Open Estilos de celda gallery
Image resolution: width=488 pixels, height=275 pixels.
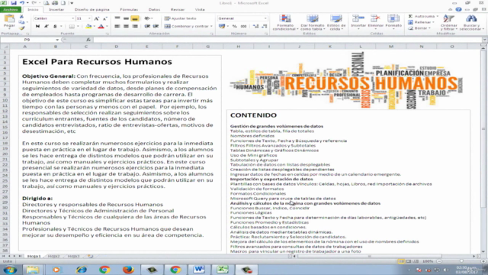point(336,22)
